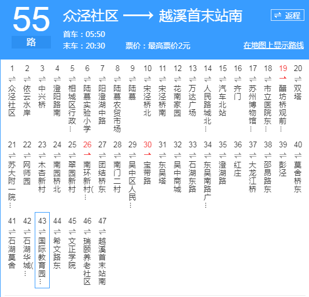This screenshot has height=297, width=309.
Task: Select stop 宝带路
Action: [x=148, y=173]
